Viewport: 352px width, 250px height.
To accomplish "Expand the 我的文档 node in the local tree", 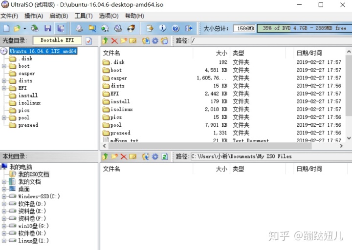I will pyautogui.click(x=4, y=182).
